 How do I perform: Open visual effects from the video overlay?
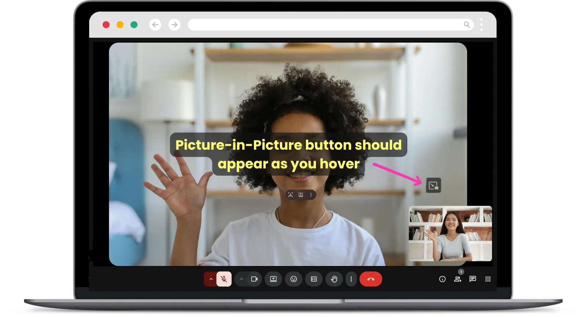click(x=301, y=195)
